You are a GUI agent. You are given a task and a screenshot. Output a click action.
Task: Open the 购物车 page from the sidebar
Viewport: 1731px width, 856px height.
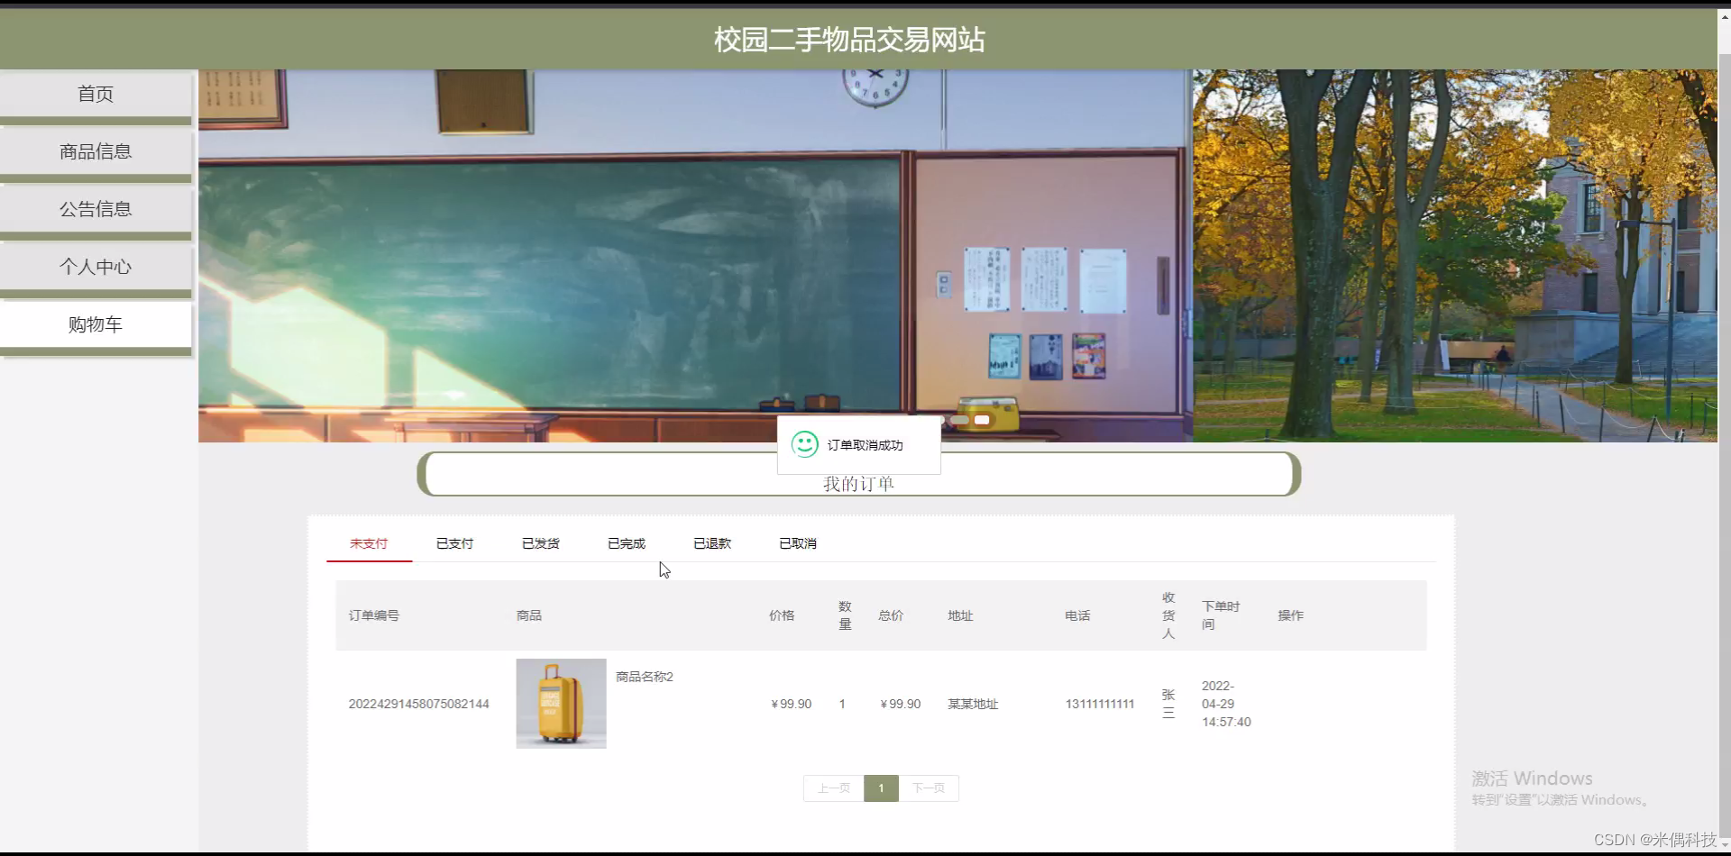(x=95, y=323)
